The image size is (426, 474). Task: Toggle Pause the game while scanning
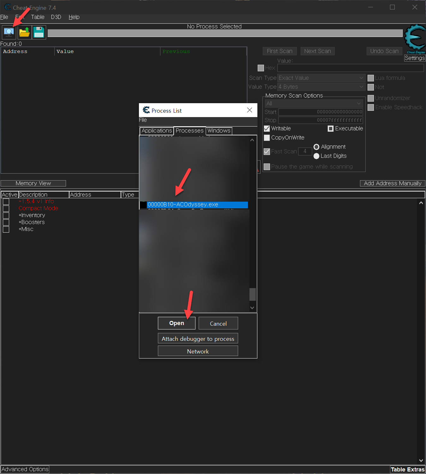(x=267, y=167)
